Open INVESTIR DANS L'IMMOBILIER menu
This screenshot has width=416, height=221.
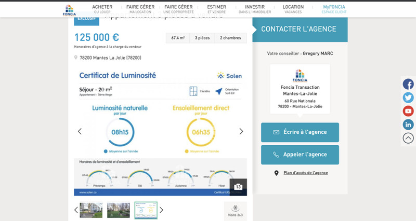pos(255,9)
